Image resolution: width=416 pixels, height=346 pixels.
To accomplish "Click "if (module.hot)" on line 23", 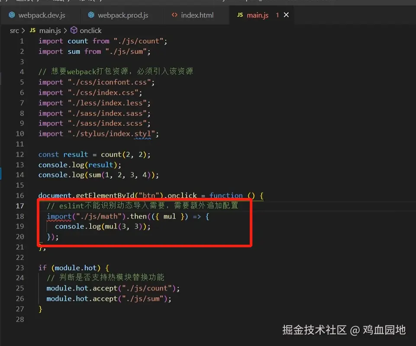I will point(70,268).
